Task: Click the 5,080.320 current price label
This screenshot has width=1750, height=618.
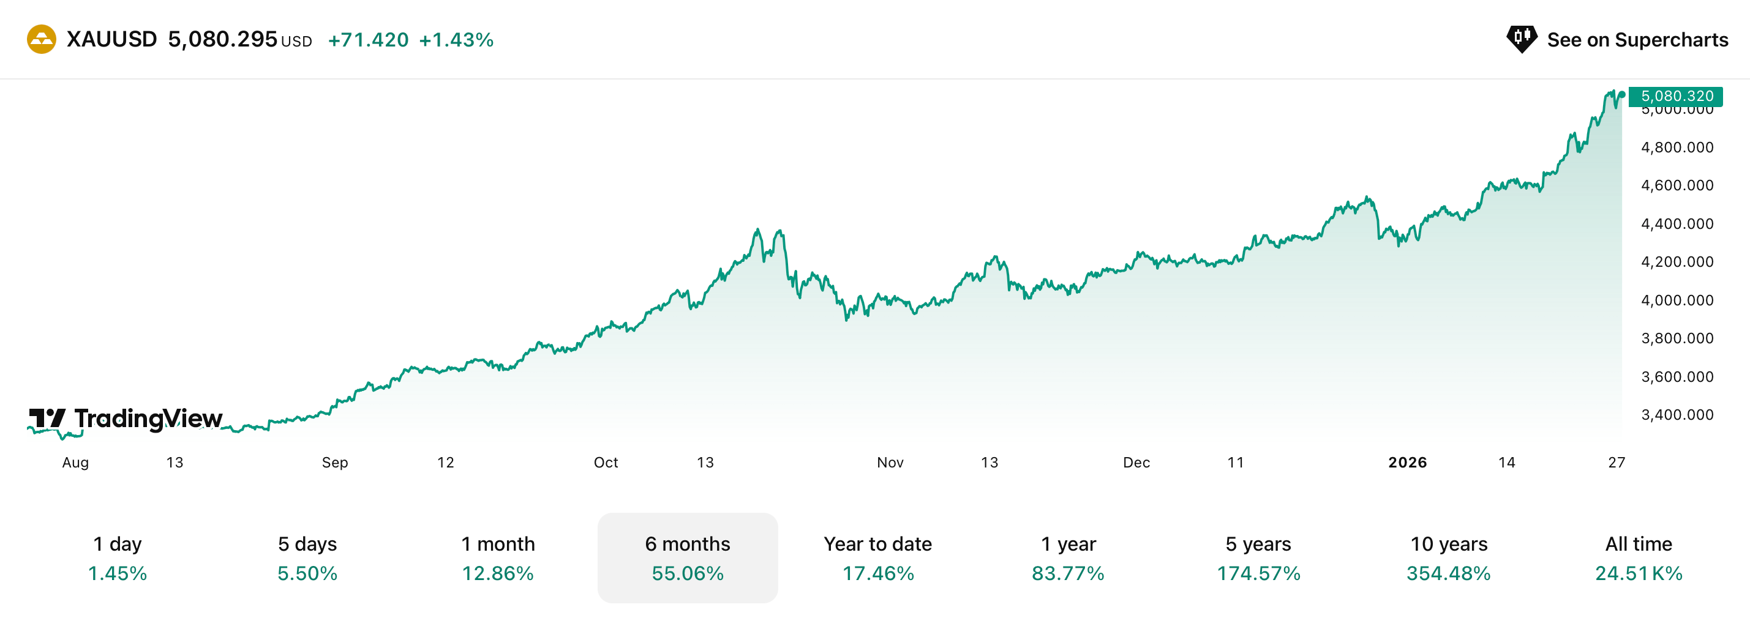Action: coord(1676,97)
